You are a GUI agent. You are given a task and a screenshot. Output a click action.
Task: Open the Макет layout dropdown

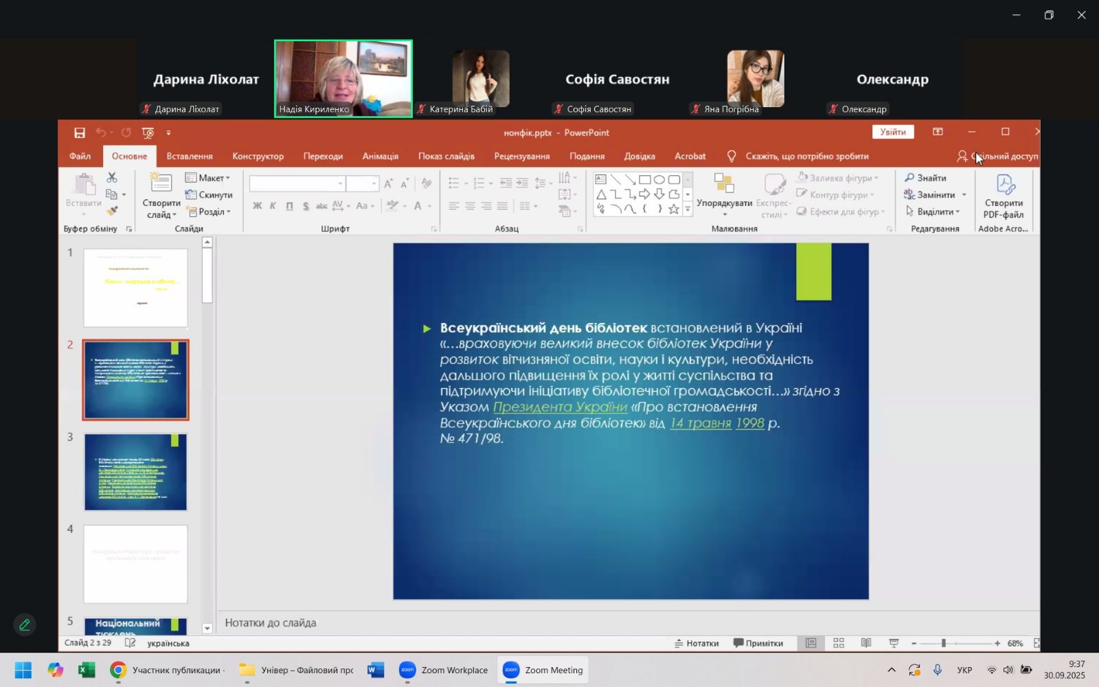click(208, 178)
